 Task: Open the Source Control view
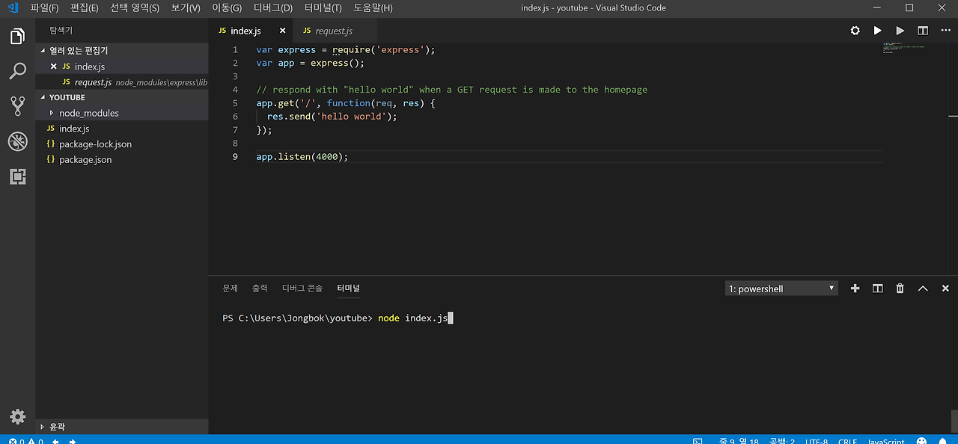(x=17, y=105)
